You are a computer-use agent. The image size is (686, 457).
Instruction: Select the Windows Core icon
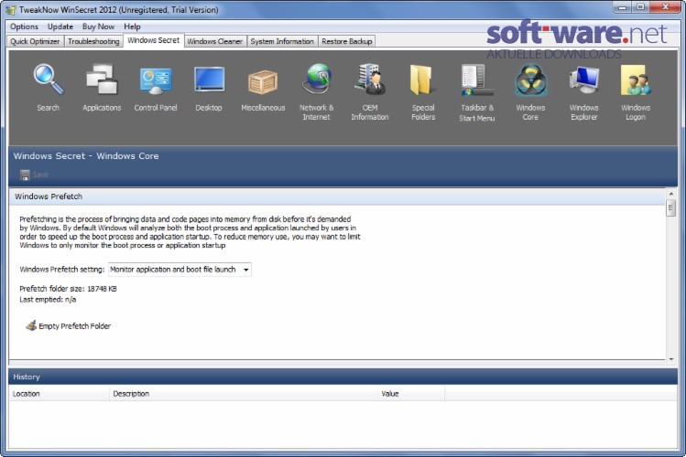point(530,80)
